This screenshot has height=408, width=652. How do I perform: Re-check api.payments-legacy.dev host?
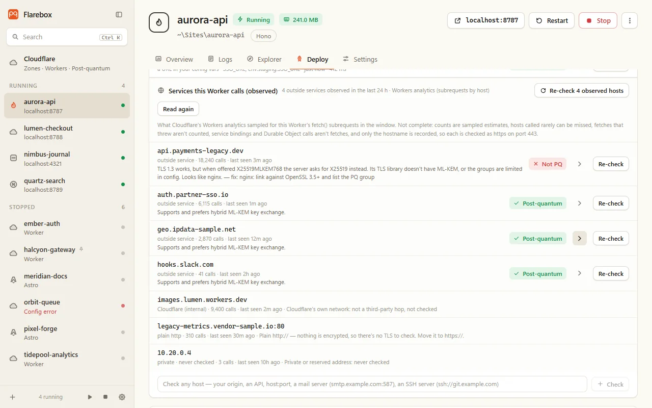(611, 164)
